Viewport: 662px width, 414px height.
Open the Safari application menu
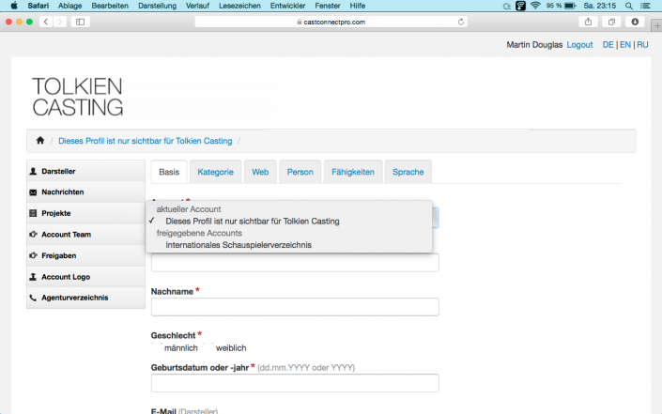38,6
